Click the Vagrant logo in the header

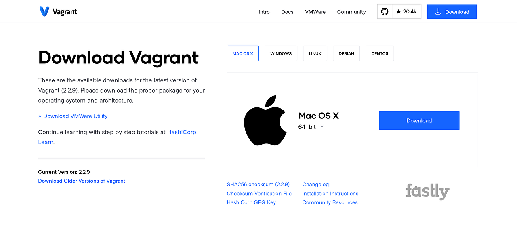click(58, 11)
